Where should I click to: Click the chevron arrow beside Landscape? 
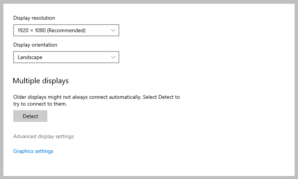[113, 57]
